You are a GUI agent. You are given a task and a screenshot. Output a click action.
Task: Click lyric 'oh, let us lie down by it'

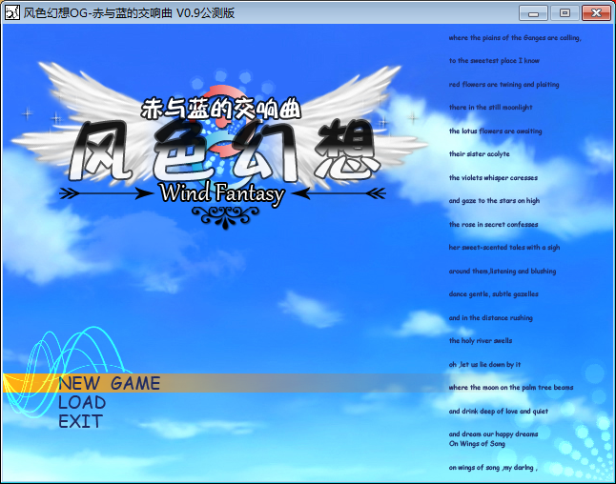point(484,365)
